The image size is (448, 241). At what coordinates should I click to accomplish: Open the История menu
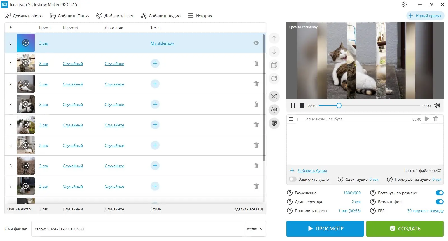[200, 16]
